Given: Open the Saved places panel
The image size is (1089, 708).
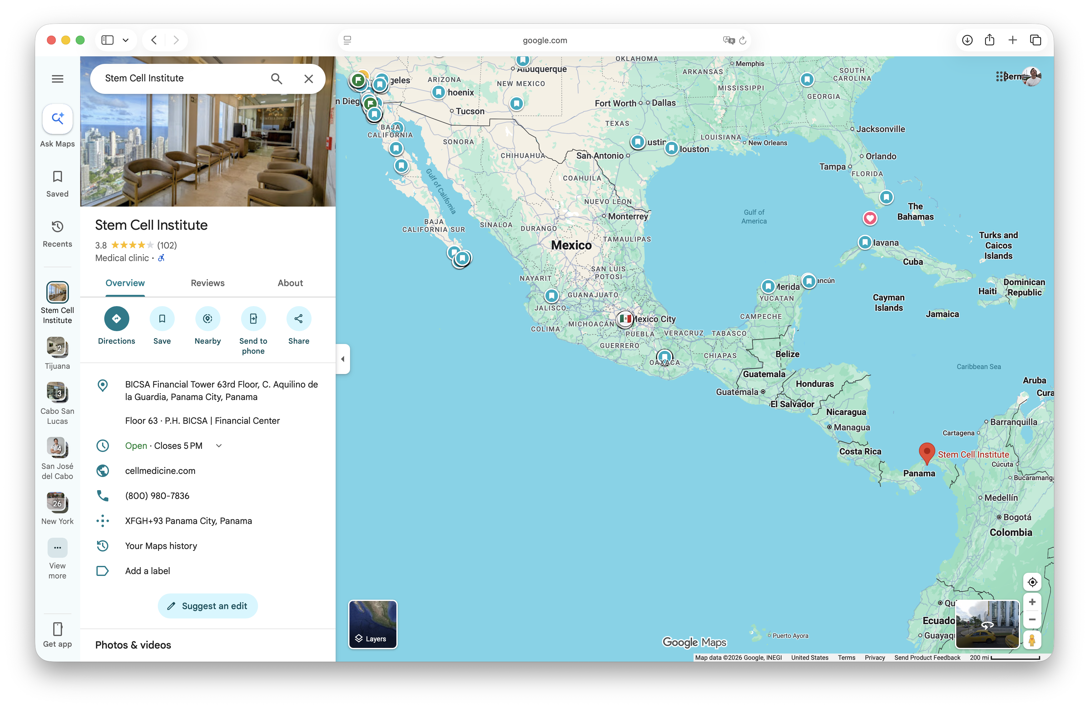Looking at the screenshot, I should click(x=57, y=184).
